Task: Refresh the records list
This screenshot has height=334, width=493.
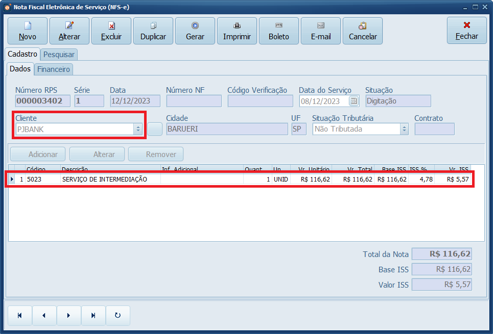Action: coord(118,315)
